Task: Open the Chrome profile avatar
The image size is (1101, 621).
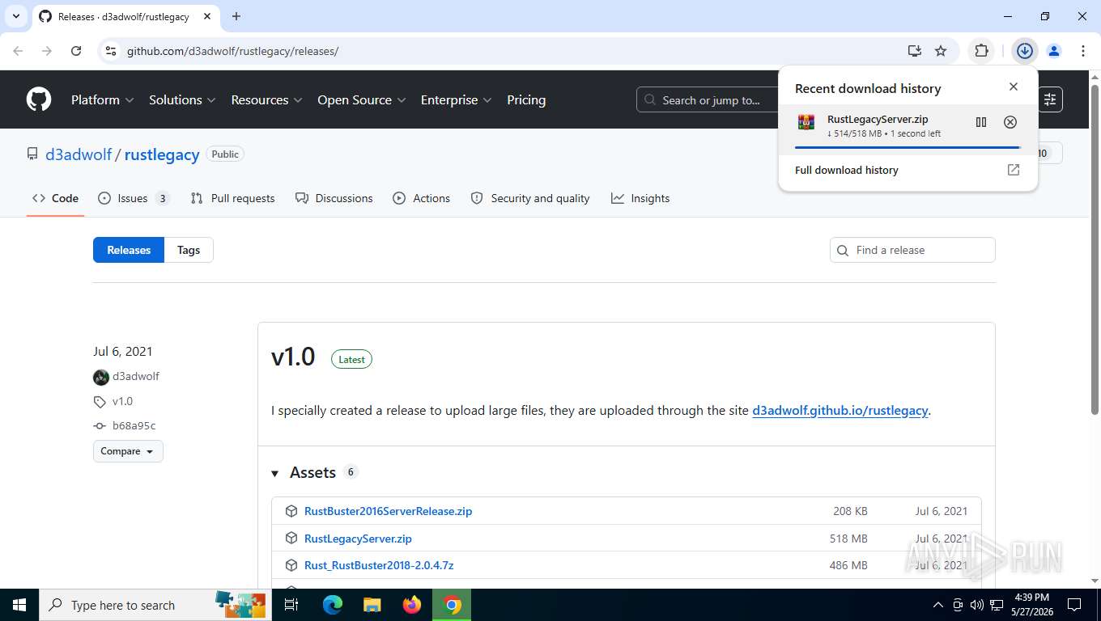Action: pos(1054,51)
